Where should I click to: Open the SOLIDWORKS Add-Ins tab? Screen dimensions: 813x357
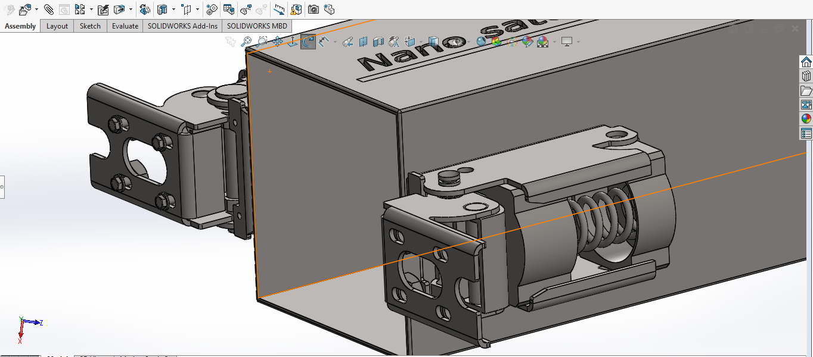pyautogui.click(x=182, y=26)
